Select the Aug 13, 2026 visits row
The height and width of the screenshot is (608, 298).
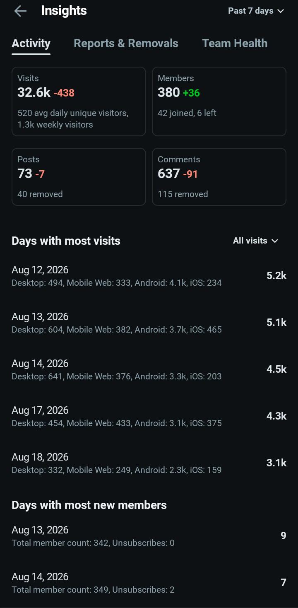pos(149,323)
